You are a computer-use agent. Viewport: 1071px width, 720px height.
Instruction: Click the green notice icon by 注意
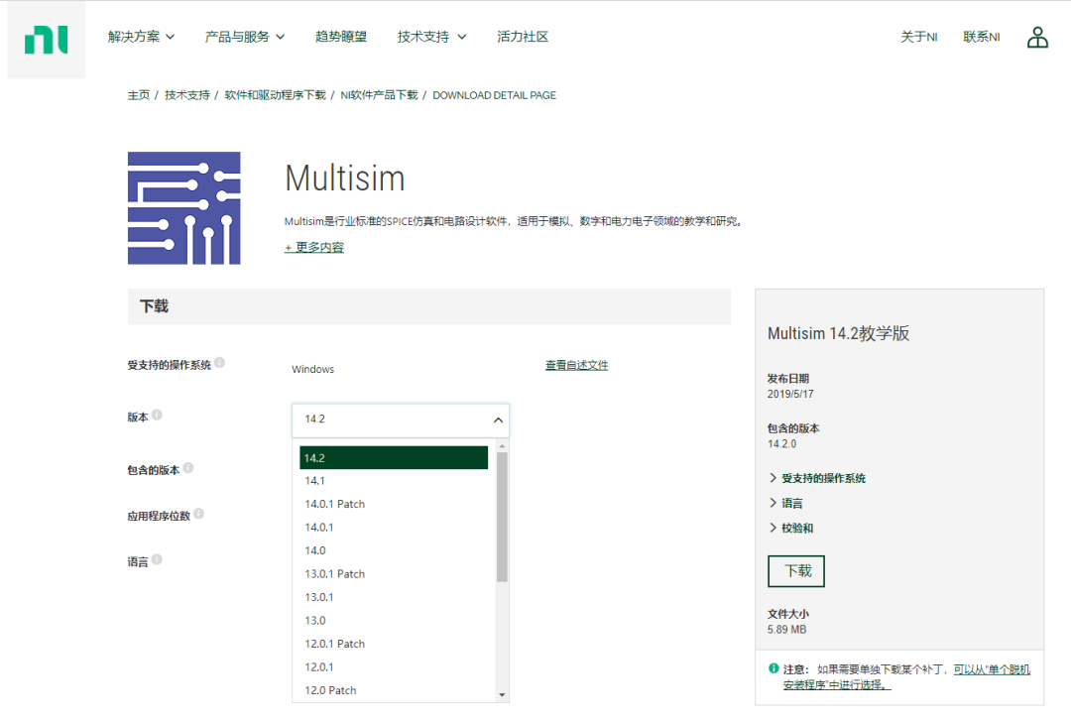click(773, 668)
